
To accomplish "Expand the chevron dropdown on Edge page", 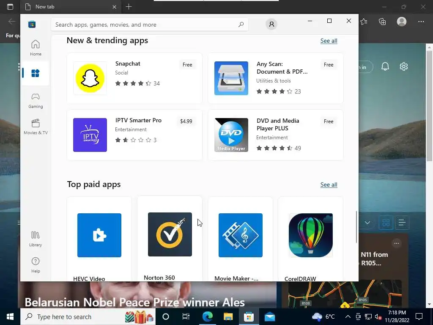I will click(x=367, y=223).
